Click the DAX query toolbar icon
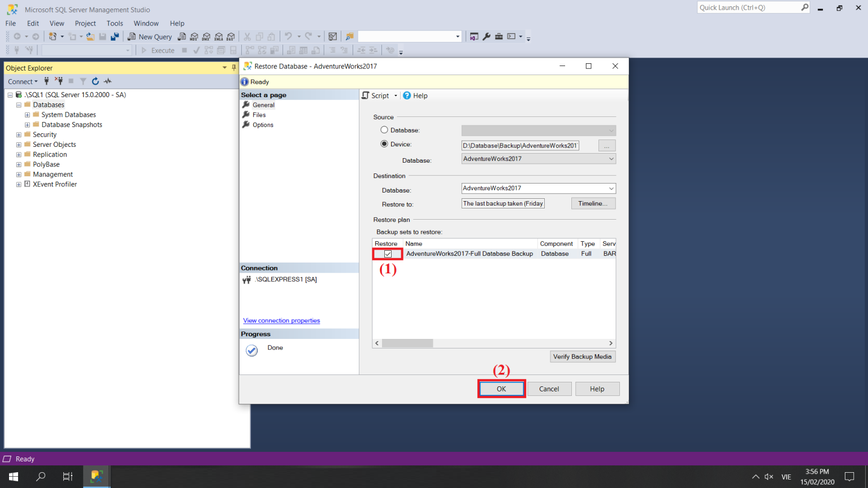 coord(231,36)
